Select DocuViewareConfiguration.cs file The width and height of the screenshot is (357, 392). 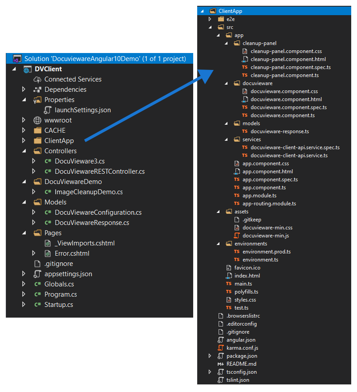click(x=98, y=212)
